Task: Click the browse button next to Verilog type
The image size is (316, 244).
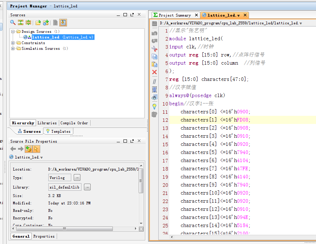Action: click(77, 178)
